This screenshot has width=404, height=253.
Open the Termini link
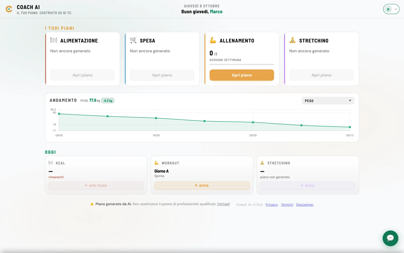(x=287, y=205)
